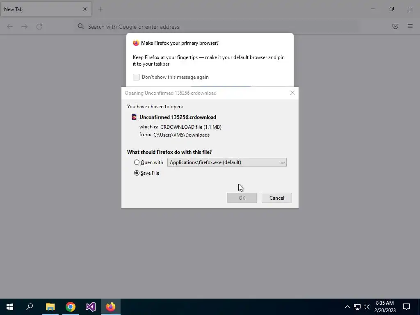Open a new tab with plus button

click(100, 9)
